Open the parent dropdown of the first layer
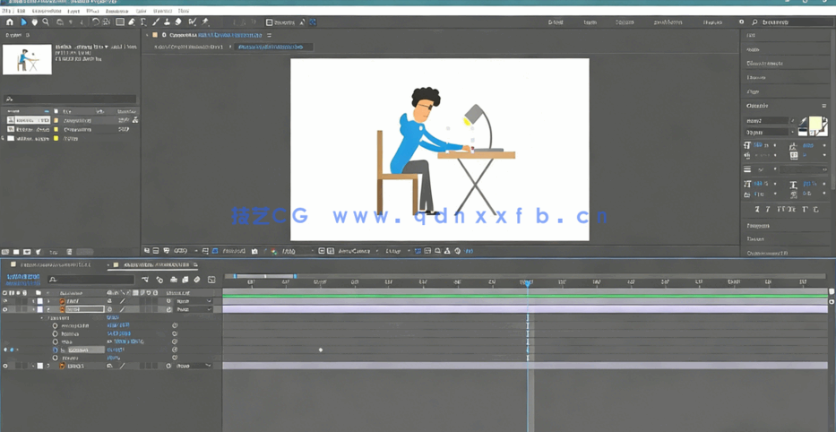The image size is (836, 432). pos(194,301)
